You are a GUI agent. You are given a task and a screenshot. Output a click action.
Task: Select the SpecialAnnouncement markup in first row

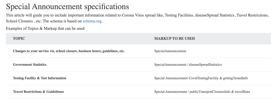170,51
